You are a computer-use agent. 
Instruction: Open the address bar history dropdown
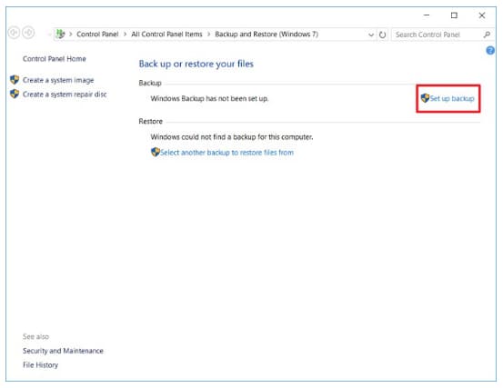pyautogui.click(x=371, y=35)
